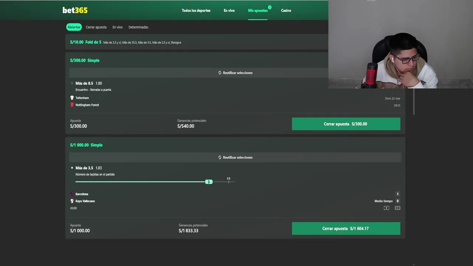Viewport: 473px width, 266px height.
Task: Click the open status circle beside Más de 8.5
Action: point(72,83)
